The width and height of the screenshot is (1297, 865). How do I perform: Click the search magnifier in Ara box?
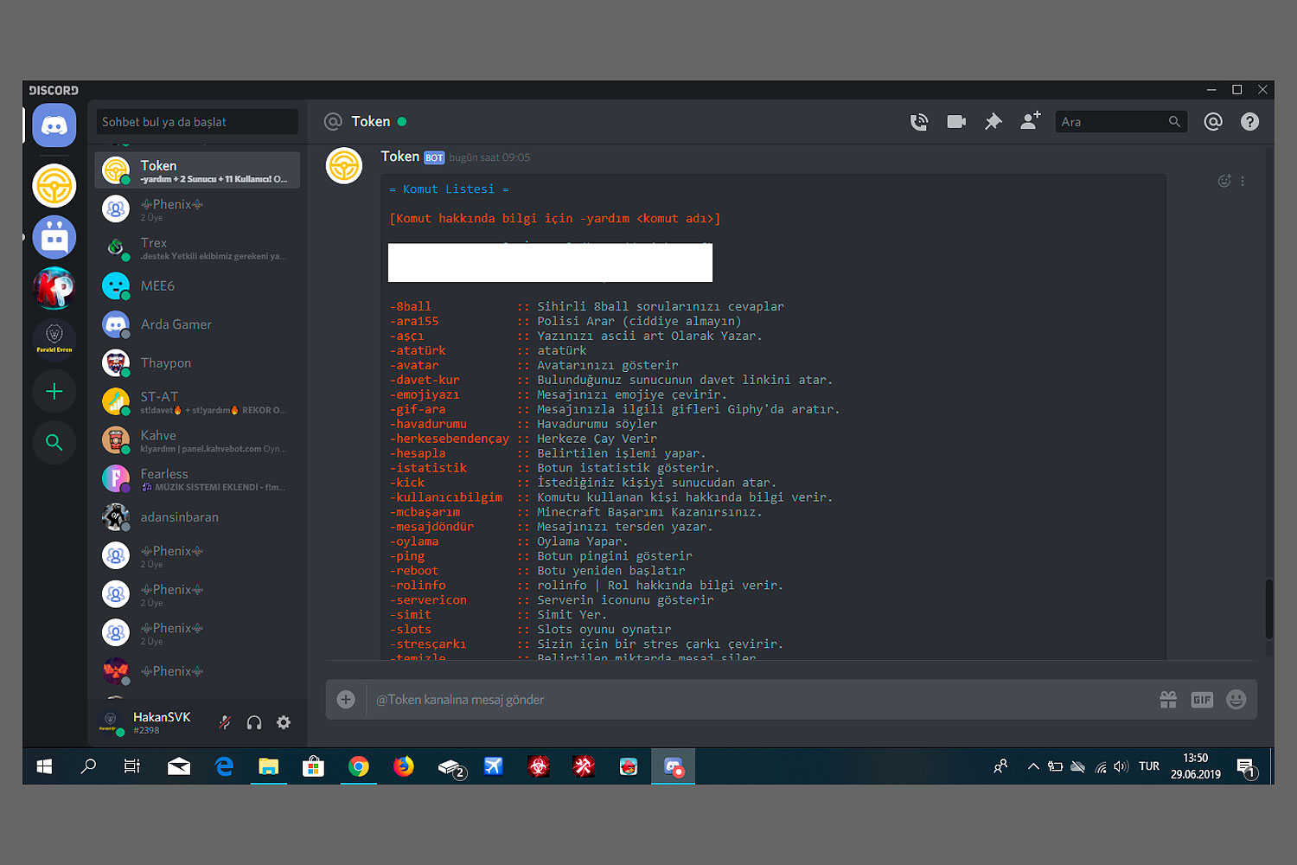(1174, 122)
